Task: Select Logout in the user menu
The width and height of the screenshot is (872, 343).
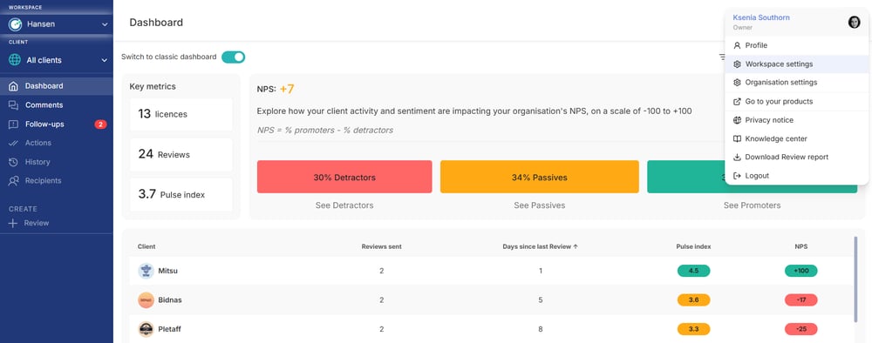Action: click(x=796, y=176)
